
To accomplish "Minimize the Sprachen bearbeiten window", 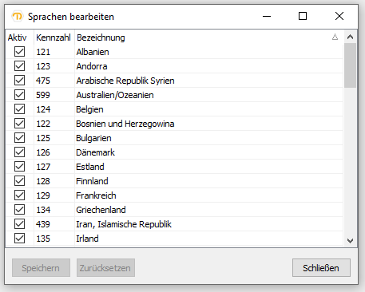I will coord(267,17).
